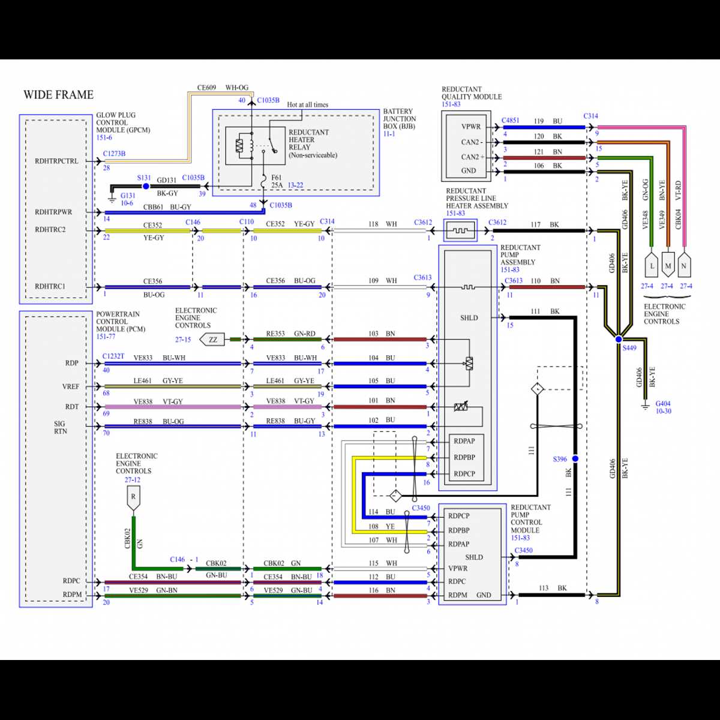Click connector label C1273B
Viewport: 720px width, 720px height.
click(x=114, y=154)
